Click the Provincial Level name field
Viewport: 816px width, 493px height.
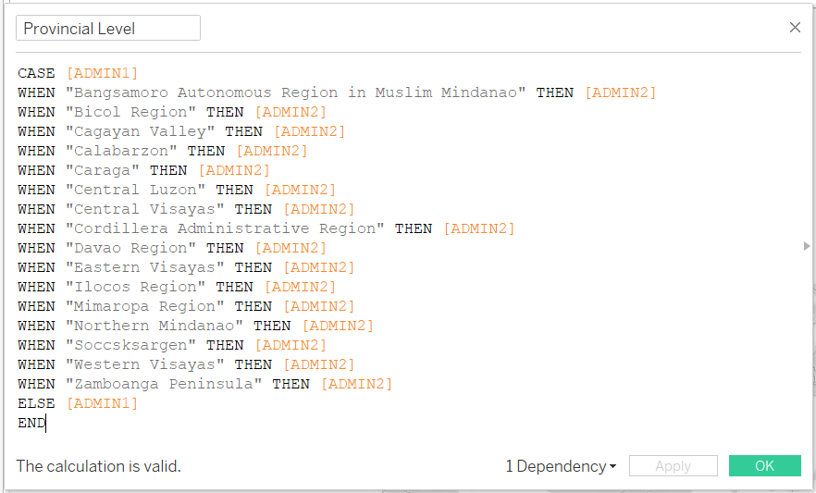click(108, 29)
